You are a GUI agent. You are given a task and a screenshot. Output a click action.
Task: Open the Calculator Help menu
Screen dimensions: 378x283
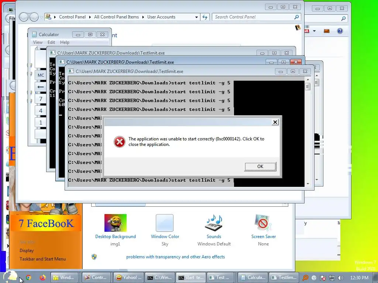pos(65,42)
